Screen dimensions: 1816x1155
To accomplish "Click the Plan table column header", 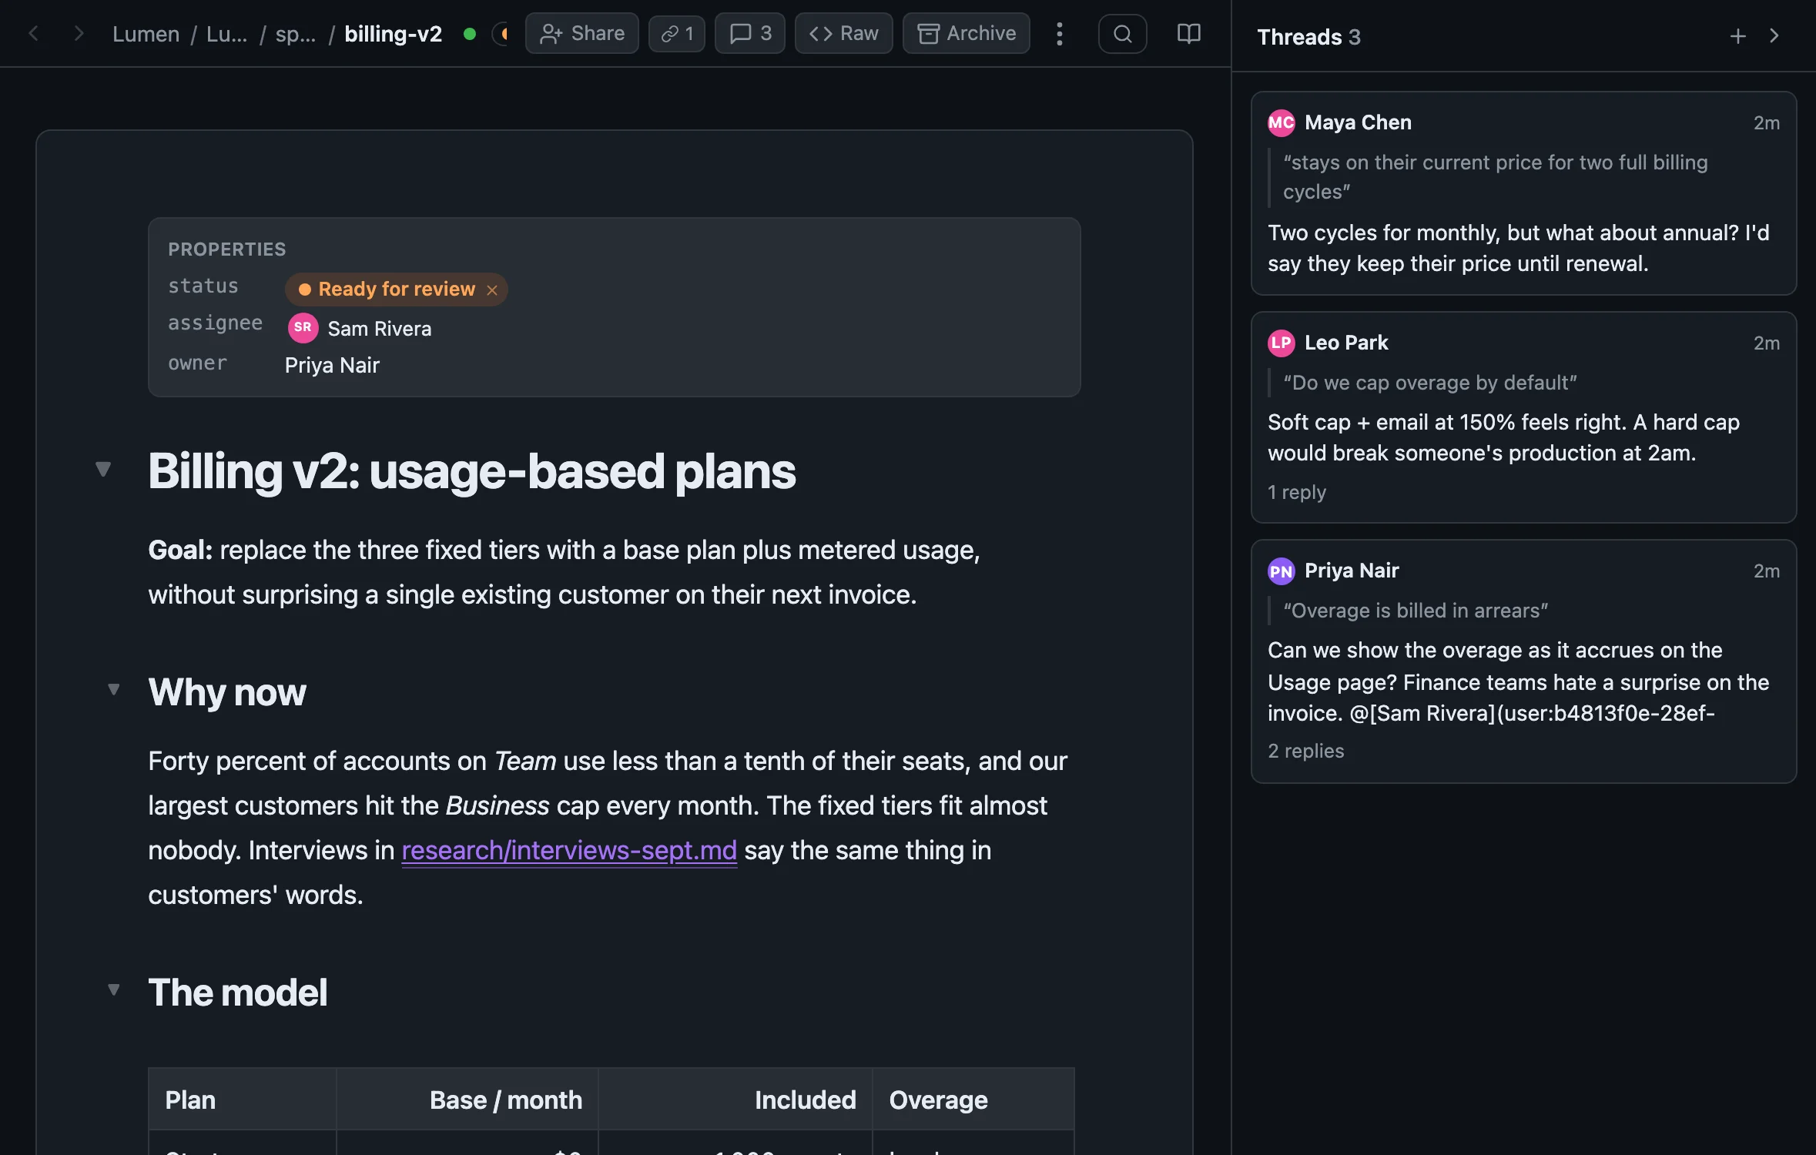I will (x=243, y=1100).
